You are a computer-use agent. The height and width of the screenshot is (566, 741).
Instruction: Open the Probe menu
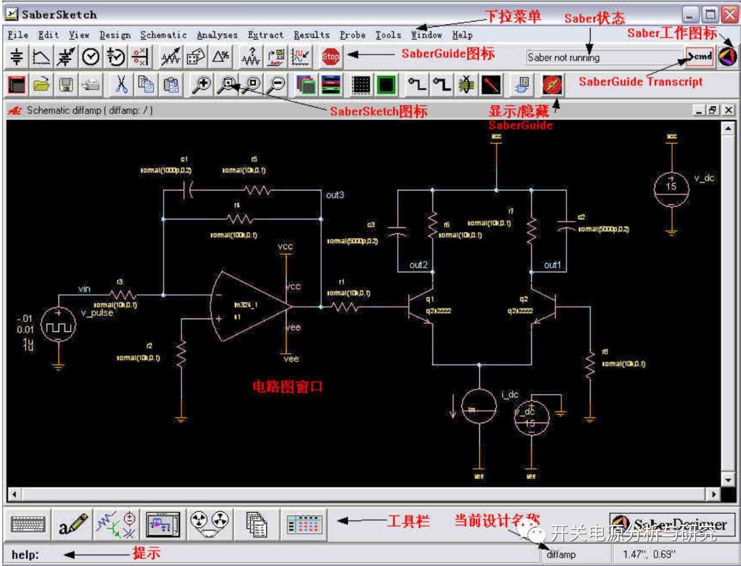353,35
